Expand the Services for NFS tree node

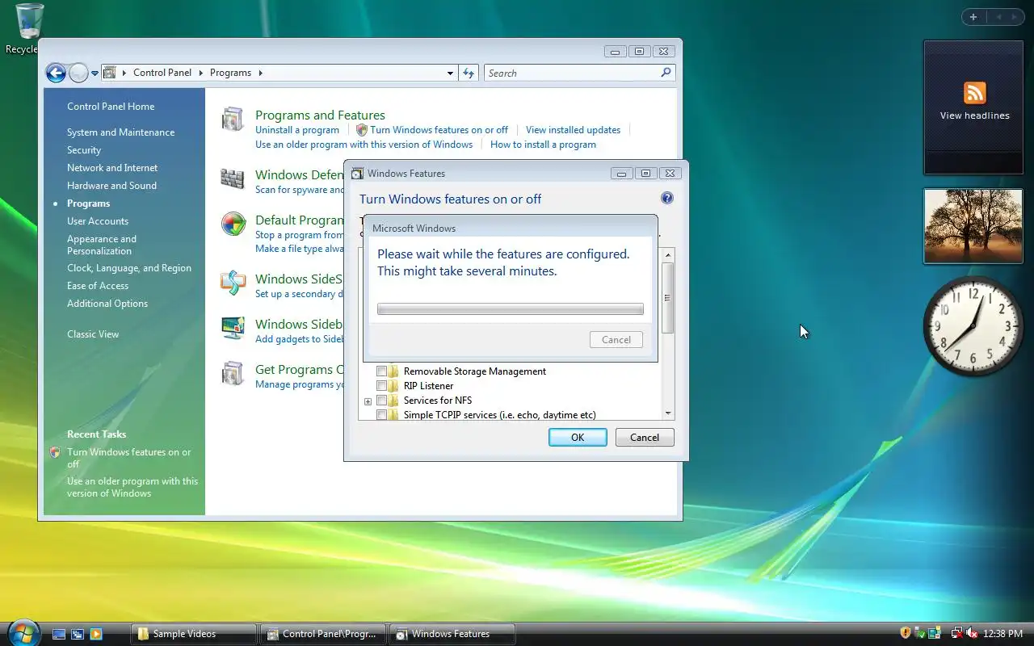368,401
